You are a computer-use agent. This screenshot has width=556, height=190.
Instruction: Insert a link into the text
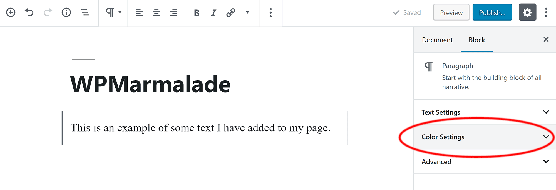[x=230, y=12]
